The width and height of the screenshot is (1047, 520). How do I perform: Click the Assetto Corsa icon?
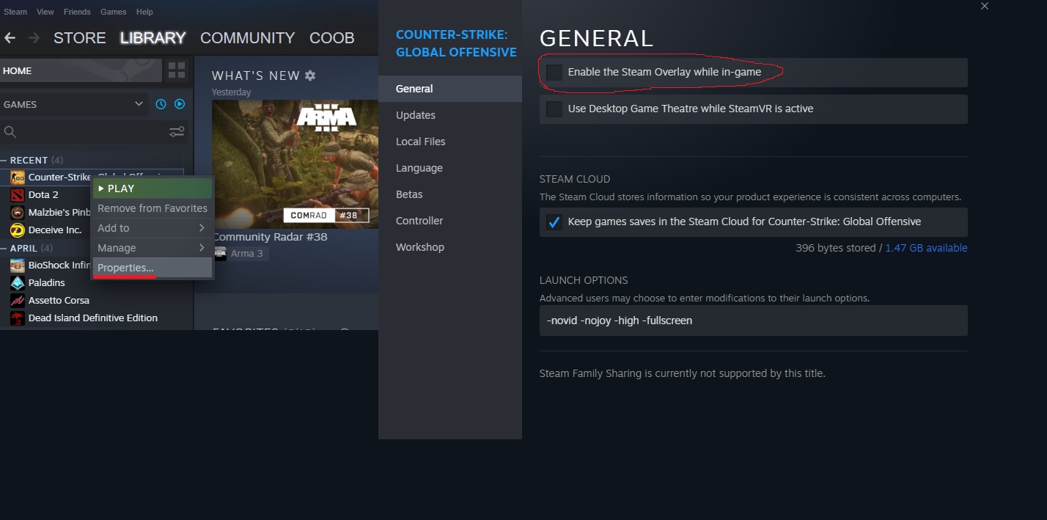18,301
